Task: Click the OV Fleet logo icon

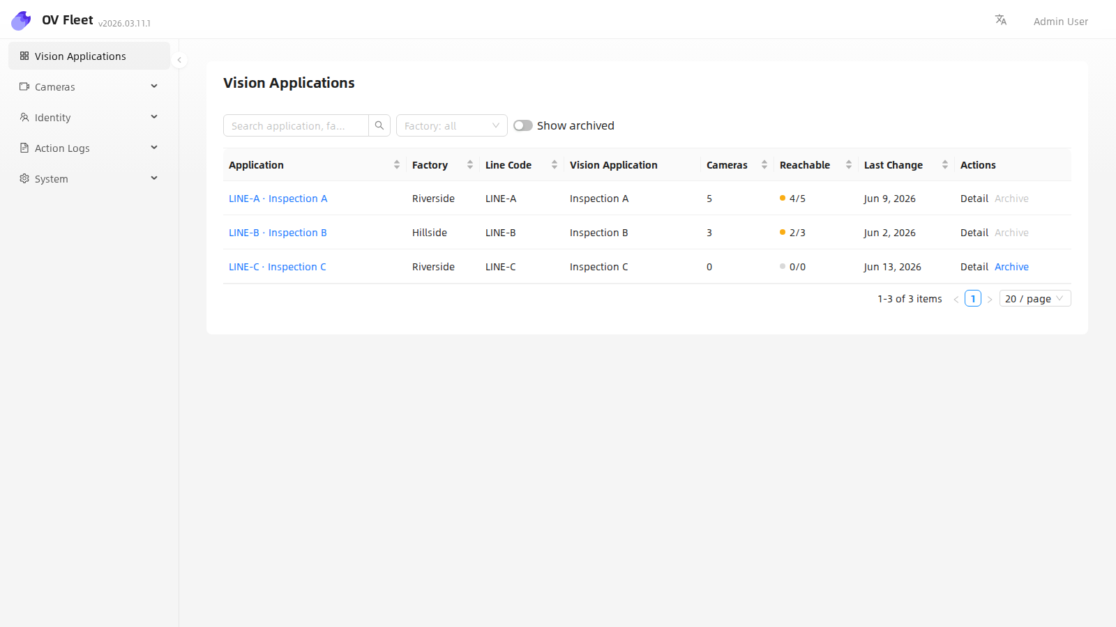Action: tap(21, 21)
